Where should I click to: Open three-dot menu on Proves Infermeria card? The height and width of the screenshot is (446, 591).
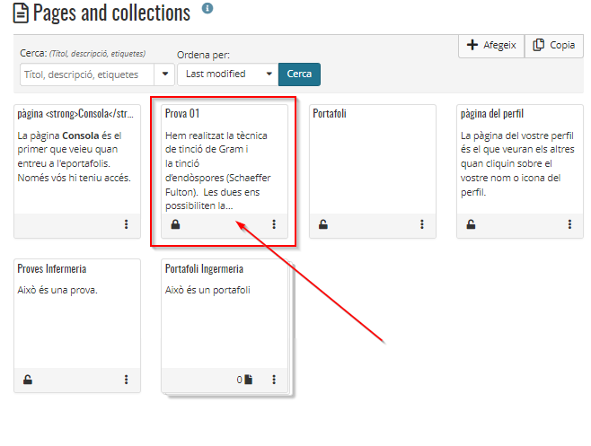click(x=126, y=380)
